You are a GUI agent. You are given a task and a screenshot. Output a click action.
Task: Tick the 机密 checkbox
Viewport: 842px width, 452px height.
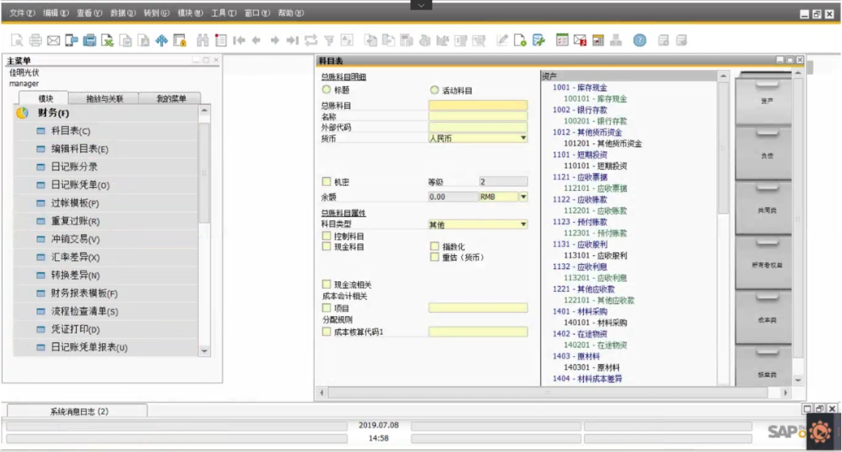pyautogui.click(x=327, y=181)
